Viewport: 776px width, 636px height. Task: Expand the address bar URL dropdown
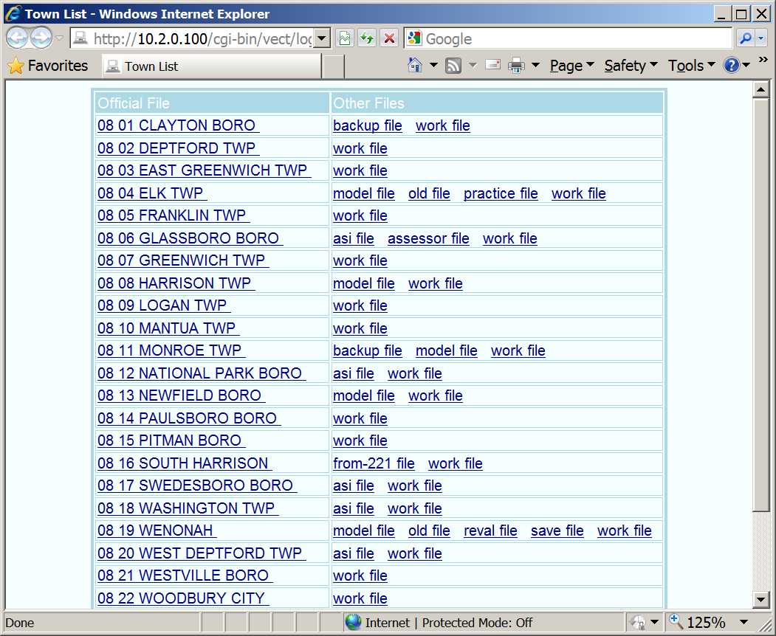coord(322,38)
